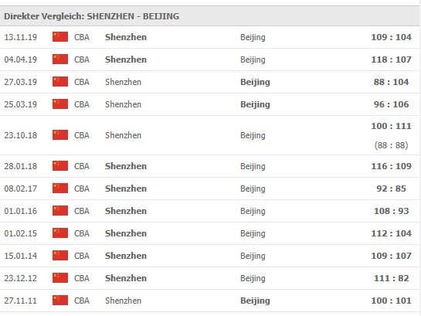
Task: Click Shenzhen in the 08.02.17 row
Action: 126,189
